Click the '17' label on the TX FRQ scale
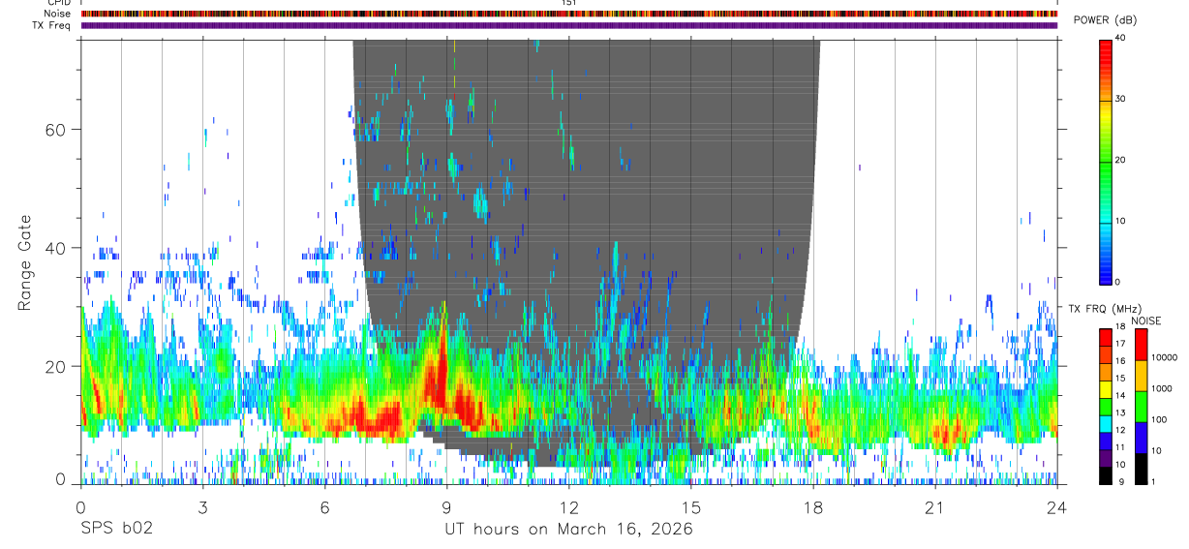The width and height of the screenshot is (1189, 549). [x=1120, y=343]
